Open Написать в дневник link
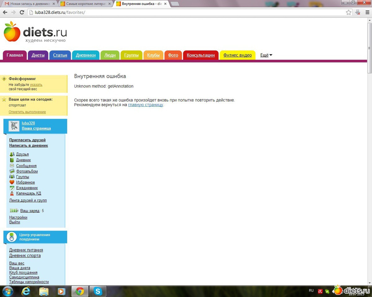Screen dimensions: 372x297 (x=29, y=145)
